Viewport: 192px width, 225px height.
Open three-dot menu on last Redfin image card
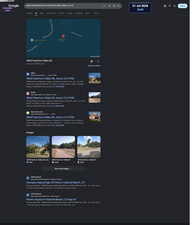click(x=99, y=162)
